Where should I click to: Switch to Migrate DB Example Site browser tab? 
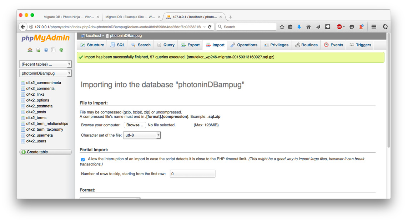[130, 17]
